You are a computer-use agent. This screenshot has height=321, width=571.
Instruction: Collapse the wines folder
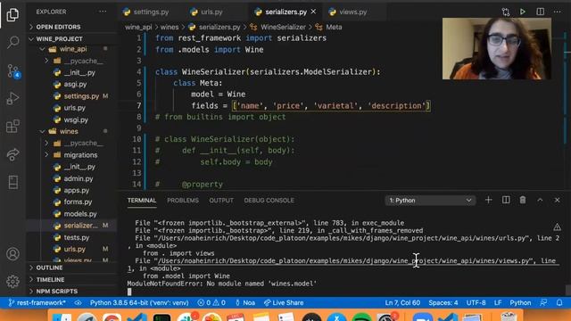pos(69,131)
